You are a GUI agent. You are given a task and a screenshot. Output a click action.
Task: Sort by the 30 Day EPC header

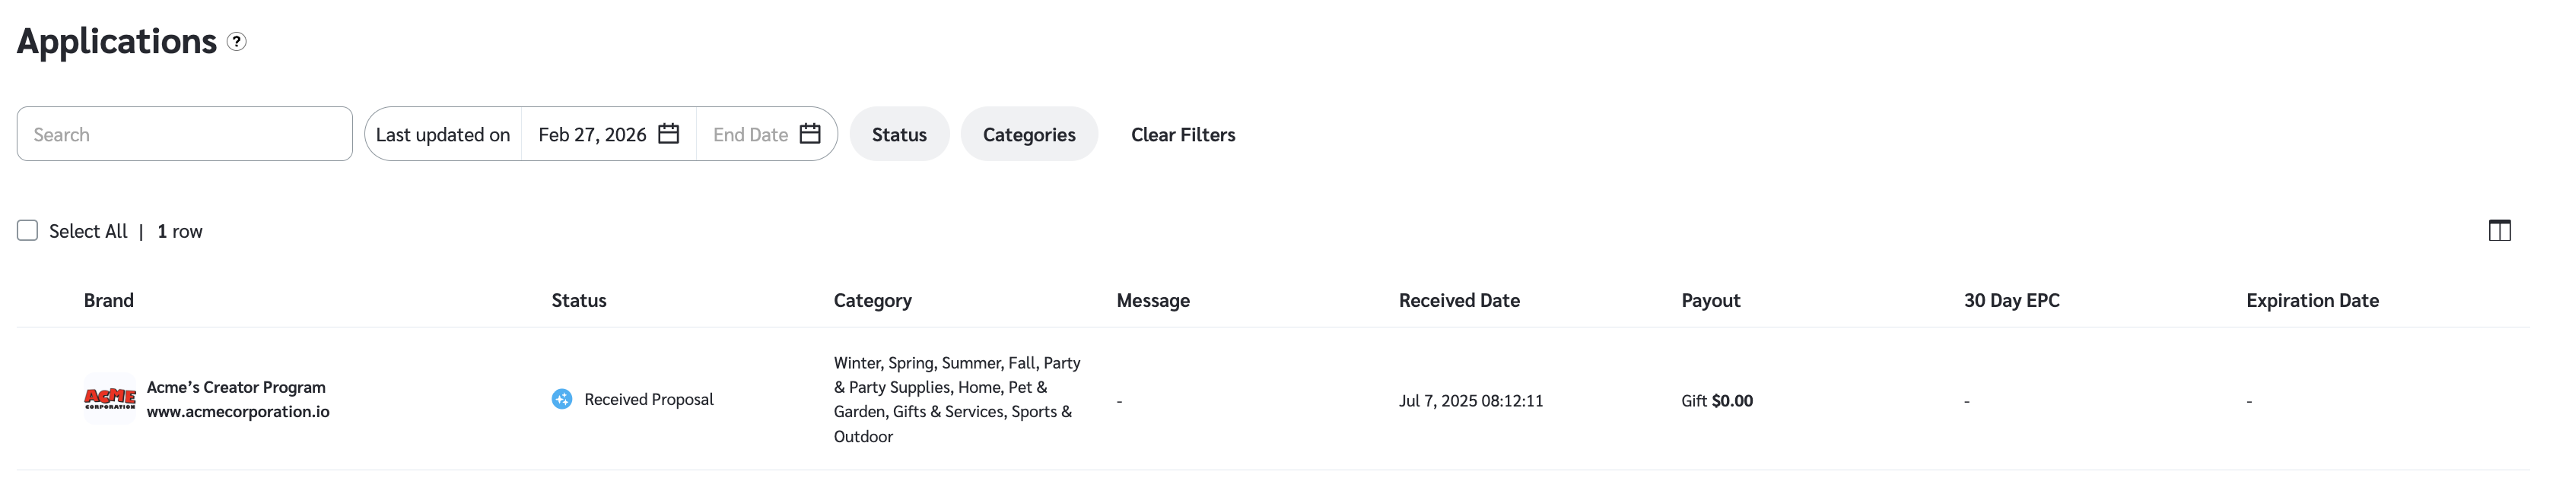[2011, 300]
